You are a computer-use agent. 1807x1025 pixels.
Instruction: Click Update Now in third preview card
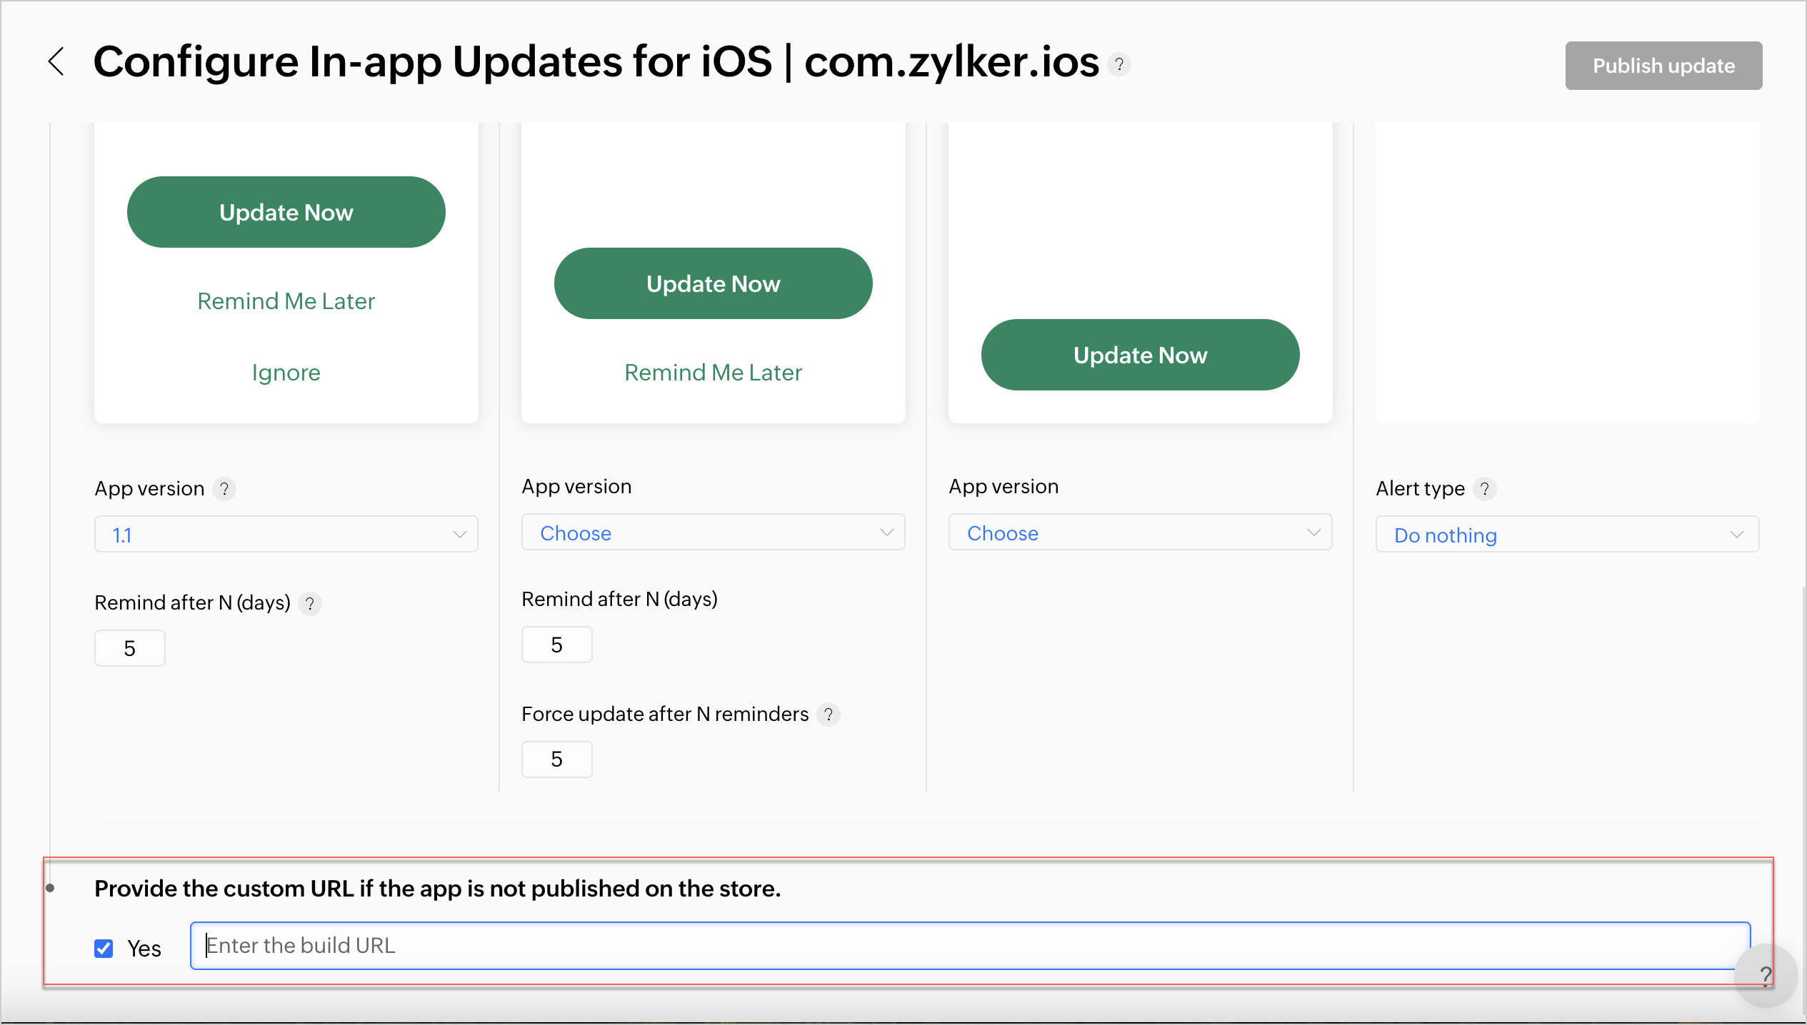(x=1140, y=355)
